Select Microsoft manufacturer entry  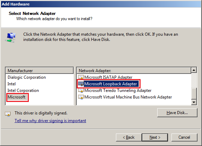tap(17, 97)
